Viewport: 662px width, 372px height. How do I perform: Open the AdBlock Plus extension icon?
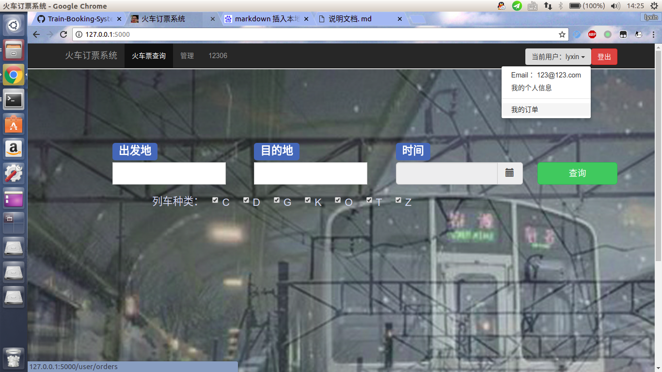click(592, 34)
